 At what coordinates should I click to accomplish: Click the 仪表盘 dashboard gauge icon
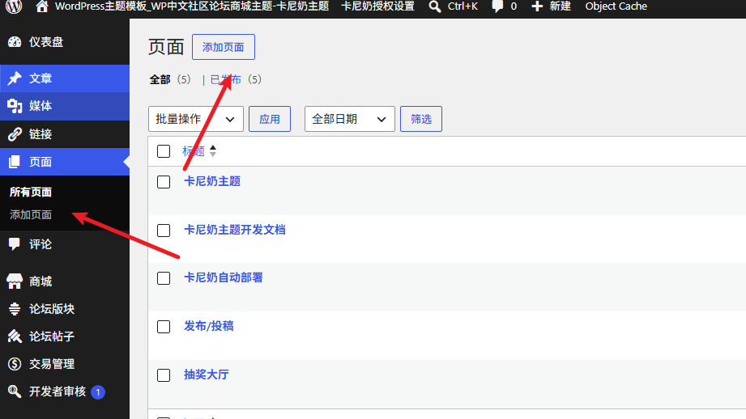point(15,42)
